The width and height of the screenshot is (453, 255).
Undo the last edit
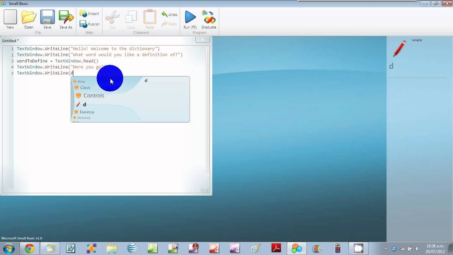[169, 15]
